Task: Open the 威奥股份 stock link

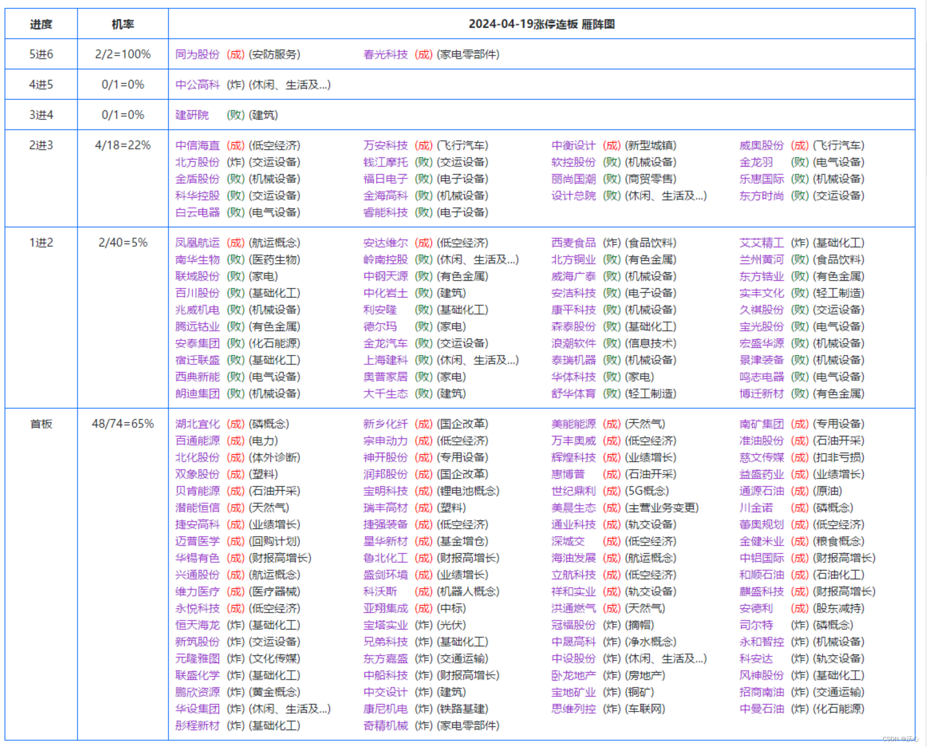Action: [762, 145]
